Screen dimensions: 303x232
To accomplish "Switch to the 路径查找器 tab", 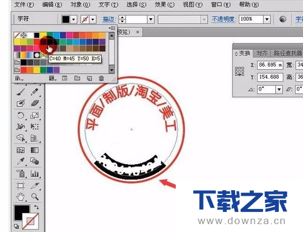I will pyautogui.click(x=288, y=53).
